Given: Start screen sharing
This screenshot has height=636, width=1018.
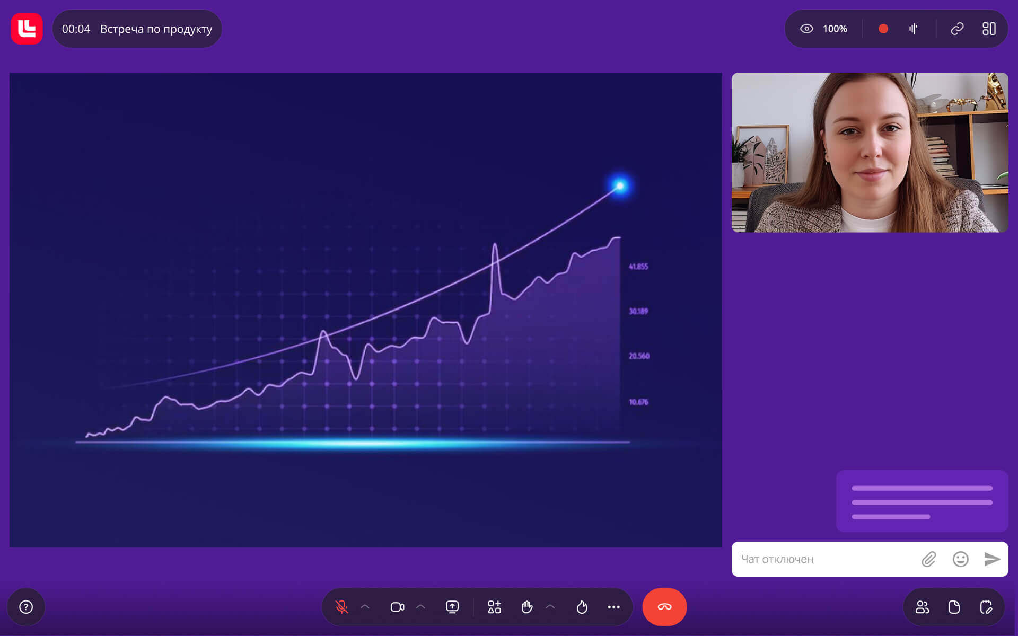Looking at the screenshot, I should 452,607.
